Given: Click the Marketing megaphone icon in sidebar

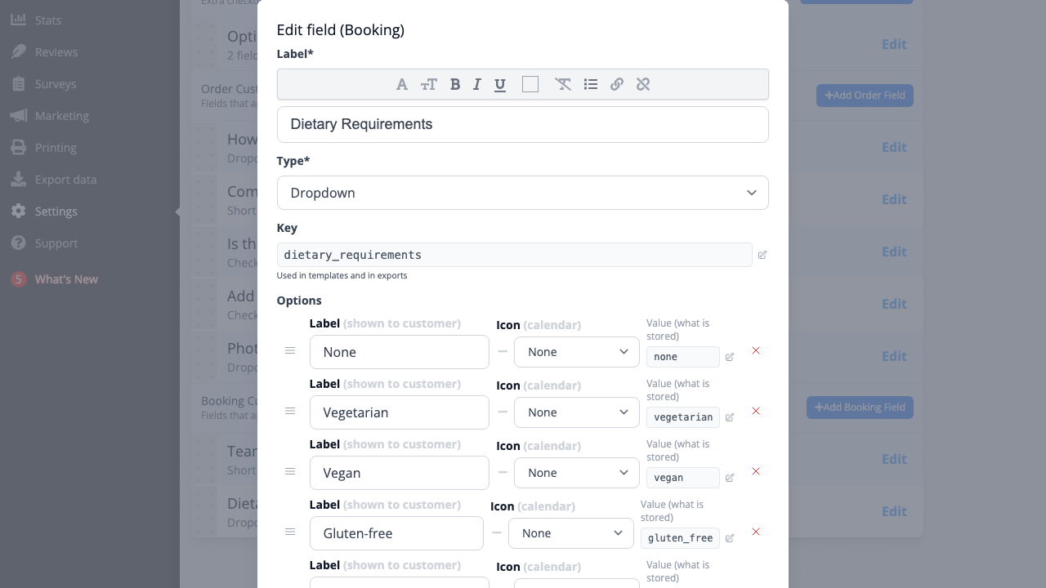Looking at the screenshot, I should click(18, 115).
